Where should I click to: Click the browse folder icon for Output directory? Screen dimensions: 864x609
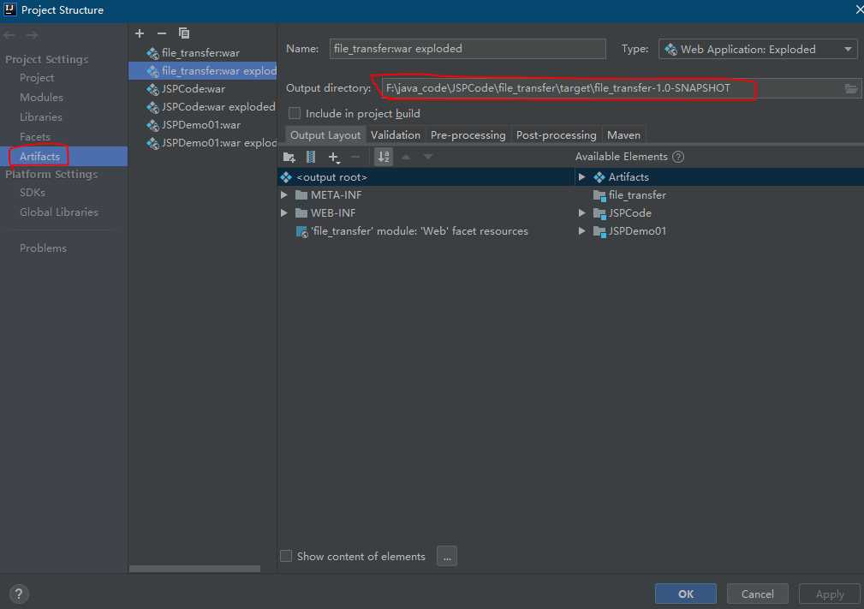[851, 89]
